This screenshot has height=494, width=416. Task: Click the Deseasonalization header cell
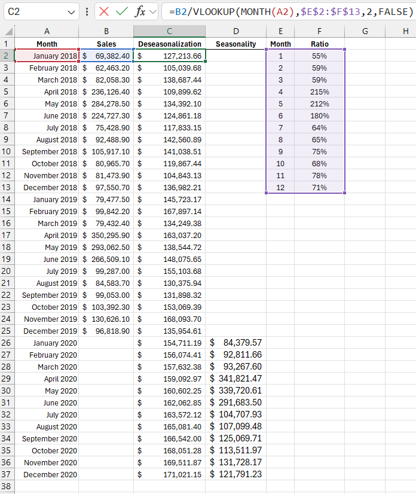click(x=169, y=44)
